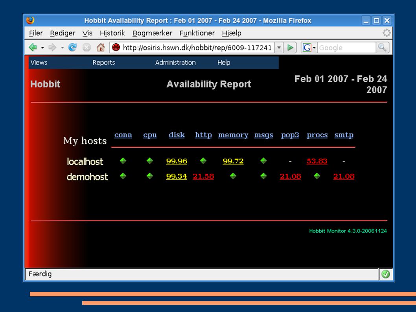
Task: Click the Google search input field
Action: 346,48
